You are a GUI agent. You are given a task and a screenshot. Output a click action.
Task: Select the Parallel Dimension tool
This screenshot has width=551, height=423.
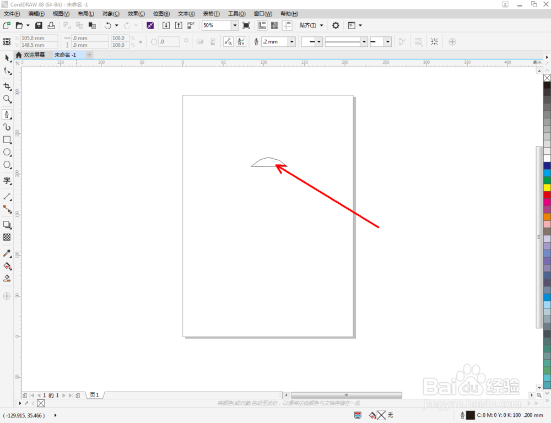[7, 197]
